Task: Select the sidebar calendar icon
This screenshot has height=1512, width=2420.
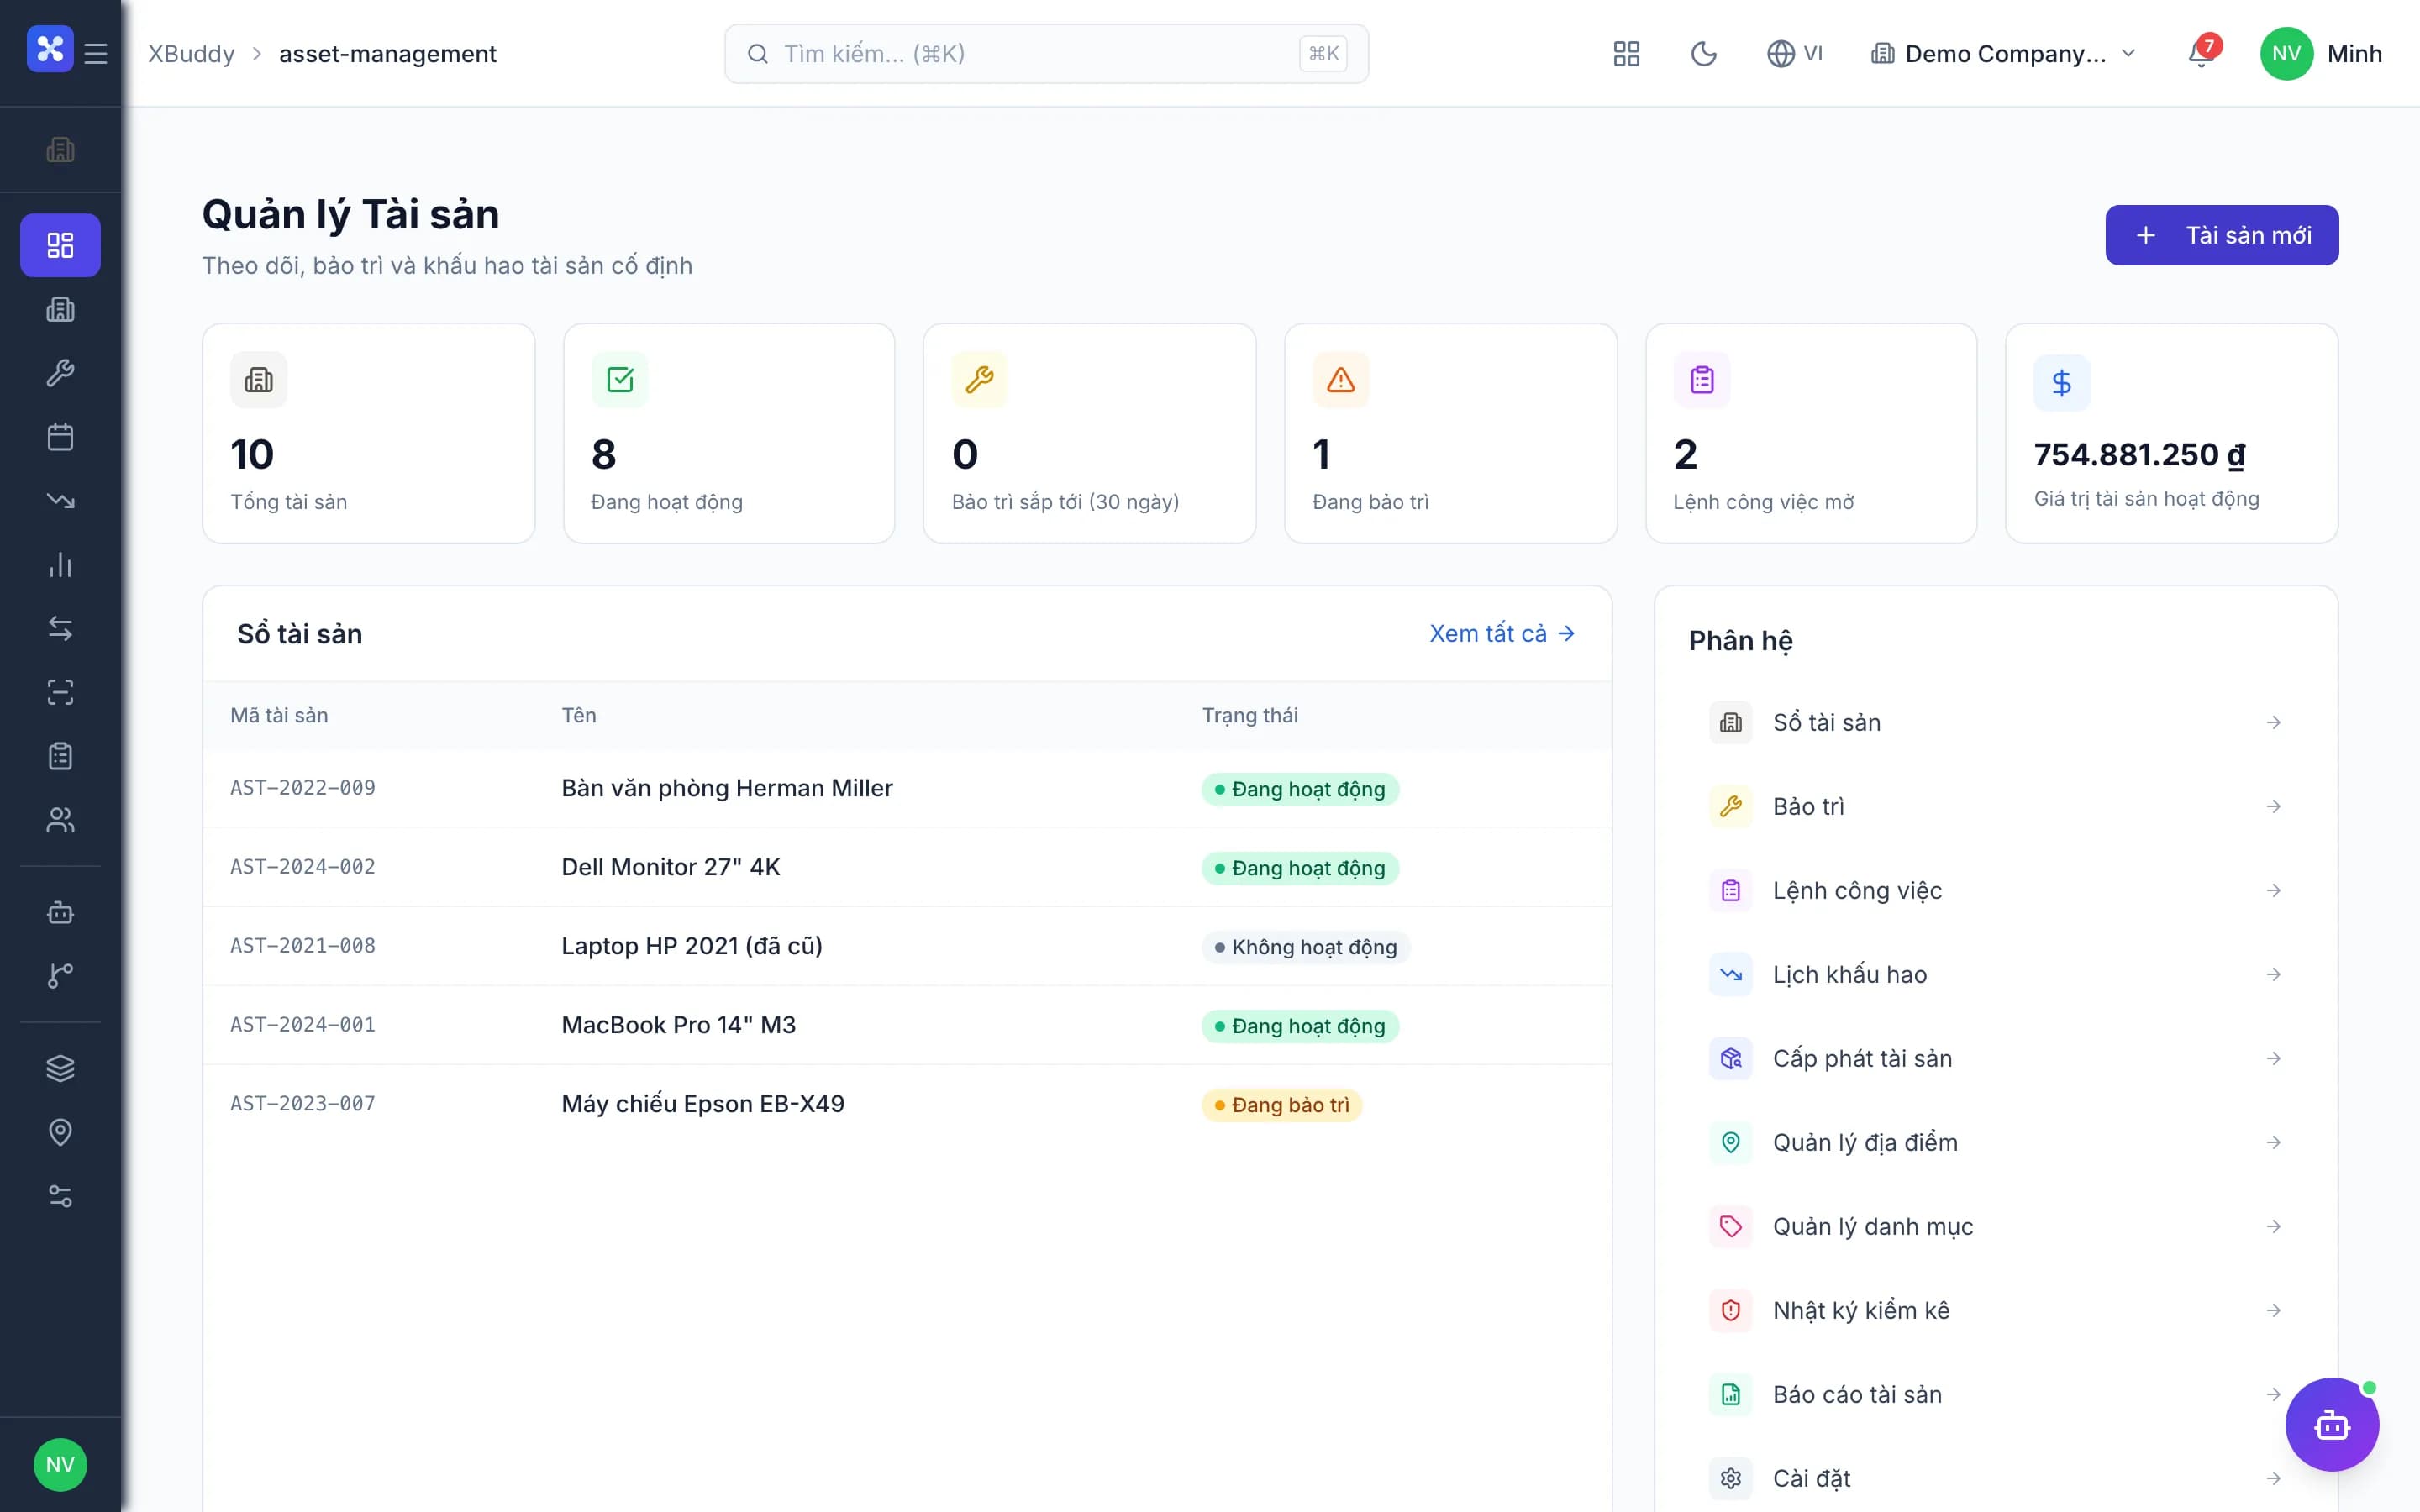Action: coord(60,437)
